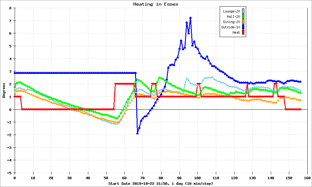312x187 pixels.
Task: Select the 'Lounge-20' legend label
Action: coord(232,11)
